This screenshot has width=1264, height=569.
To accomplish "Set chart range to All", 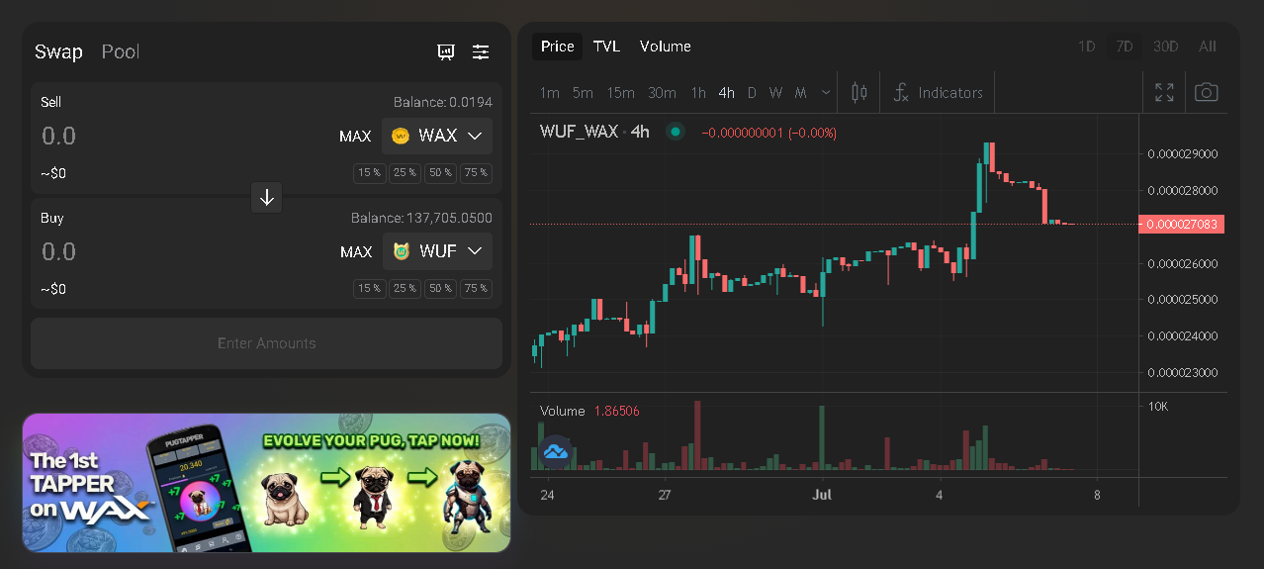I will click(1208, 47).
